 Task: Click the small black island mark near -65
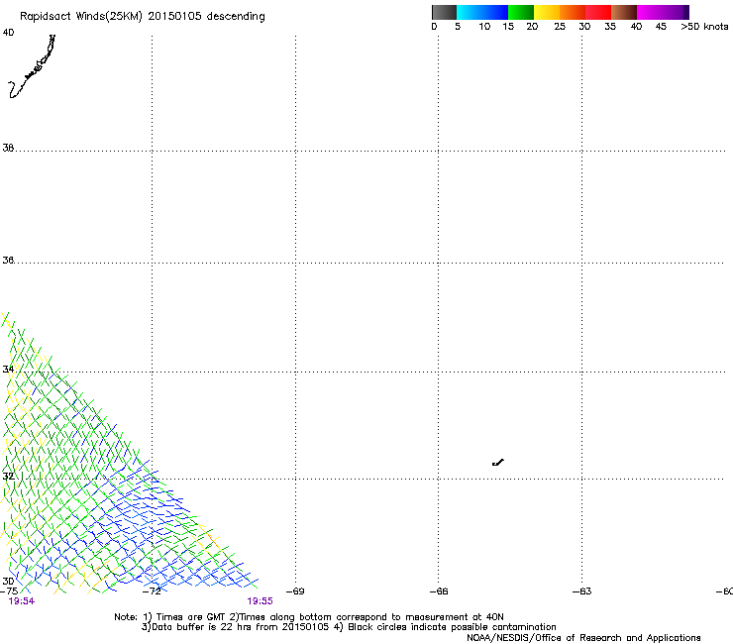coord(498,463)
